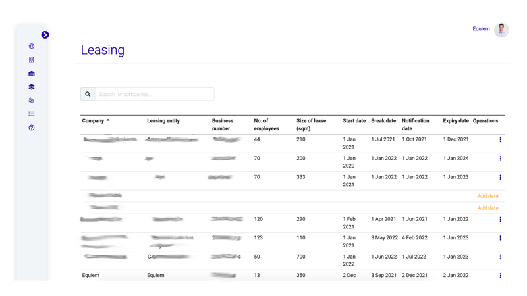
Task: Click the search for companies field
Action: click(x=154, y=95)
